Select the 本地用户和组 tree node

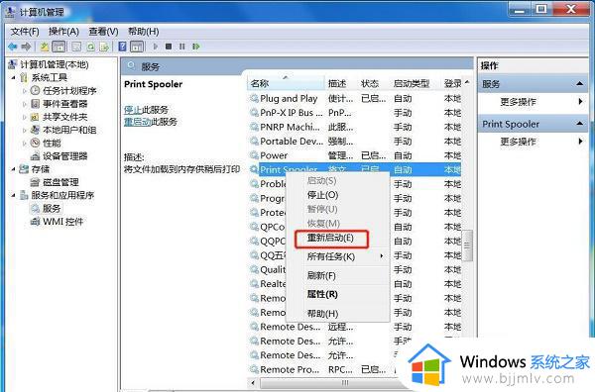(69, 130)
